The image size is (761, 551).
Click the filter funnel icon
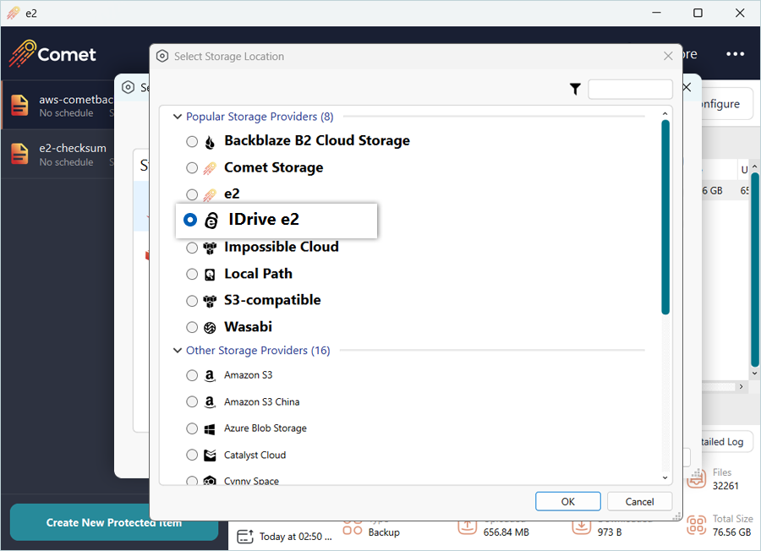(x=575, y=89)
